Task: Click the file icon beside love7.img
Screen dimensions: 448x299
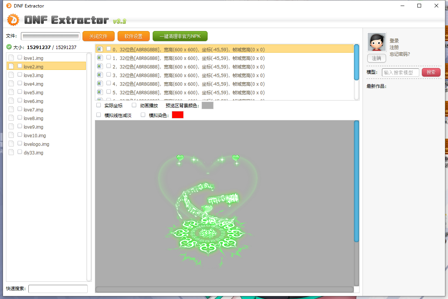Action: pyautogui.click(x=11, y=110)
